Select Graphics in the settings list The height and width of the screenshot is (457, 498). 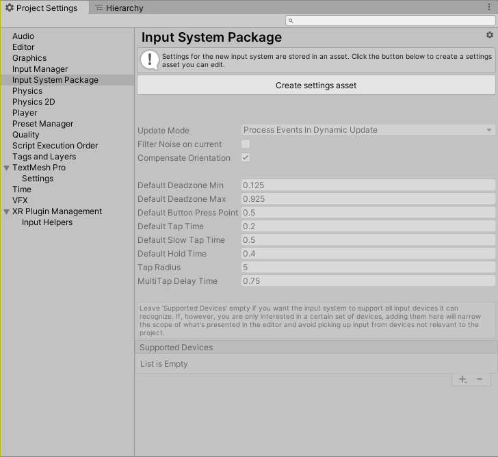coord(29,58)
